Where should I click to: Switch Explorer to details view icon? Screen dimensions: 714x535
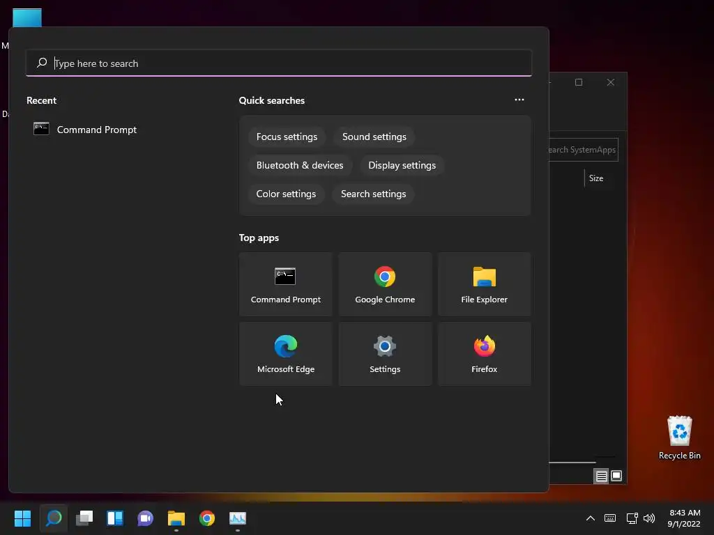(x=601, y=476)
